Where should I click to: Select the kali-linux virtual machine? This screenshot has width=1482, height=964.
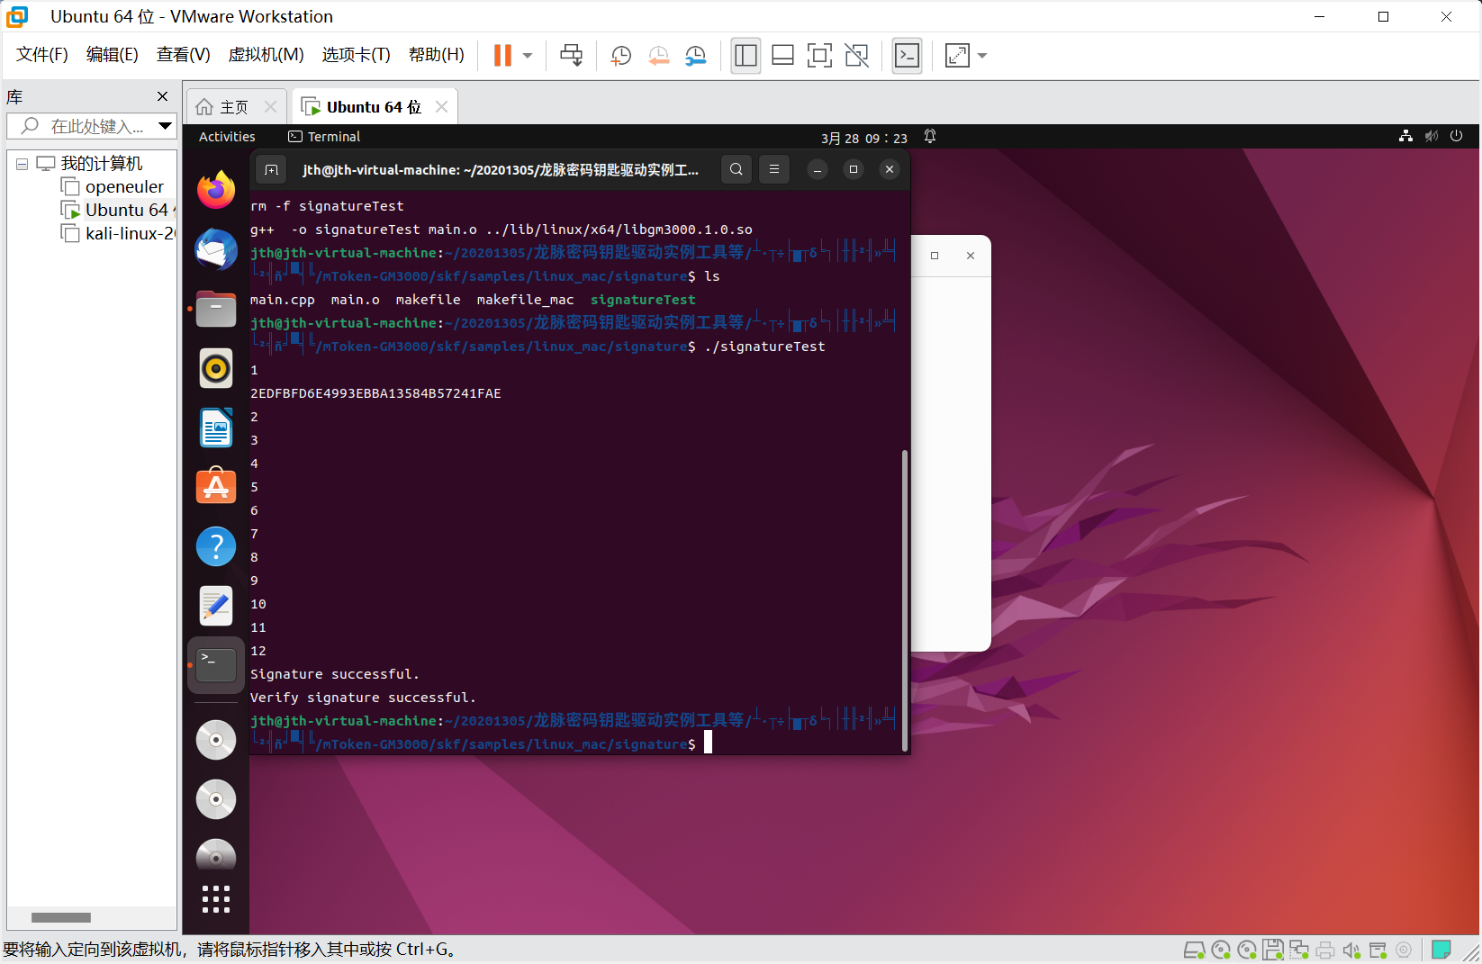(x=117, y=233)
